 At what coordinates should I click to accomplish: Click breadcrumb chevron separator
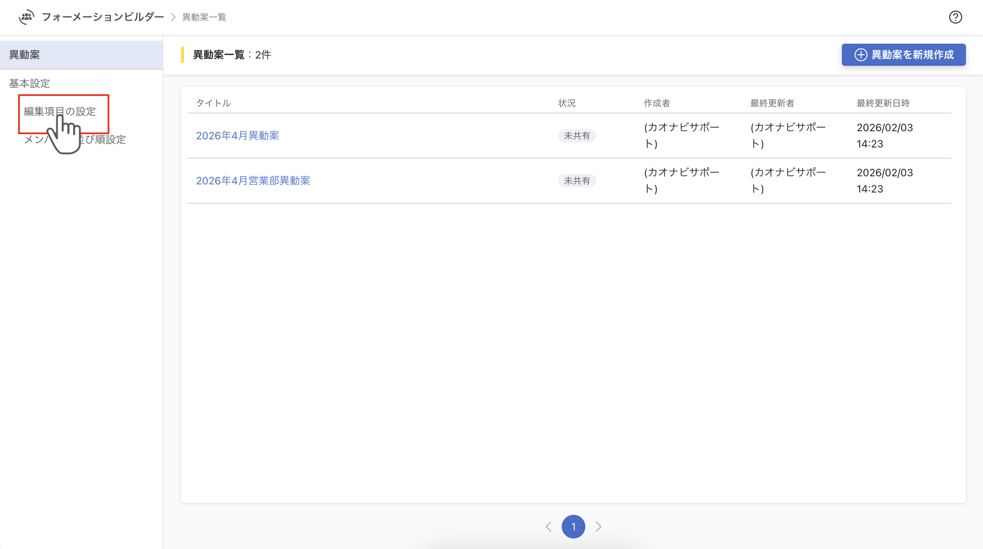coord(173,17)
